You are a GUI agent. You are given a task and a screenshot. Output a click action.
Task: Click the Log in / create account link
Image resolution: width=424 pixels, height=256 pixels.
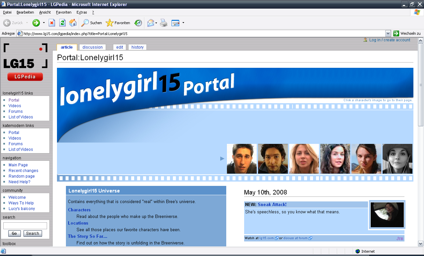[x=390, y=40]
